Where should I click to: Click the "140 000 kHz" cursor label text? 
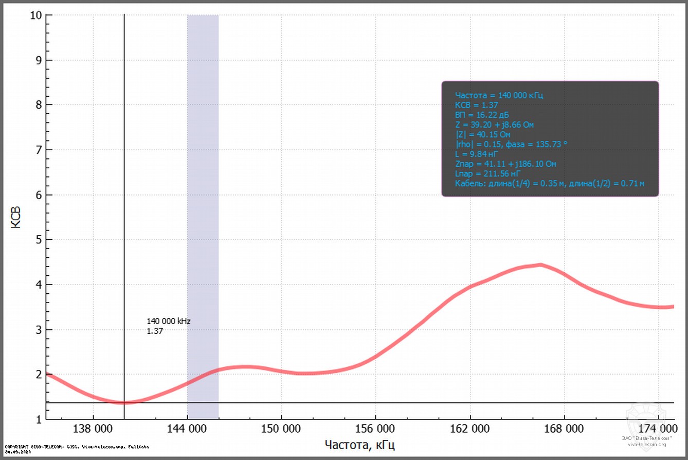(169, 321)
